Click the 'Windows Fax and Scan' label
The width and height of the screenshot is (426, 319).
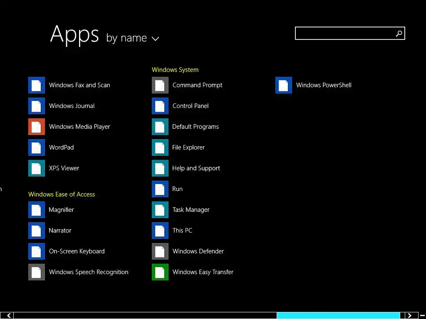(x=79, y=85)
